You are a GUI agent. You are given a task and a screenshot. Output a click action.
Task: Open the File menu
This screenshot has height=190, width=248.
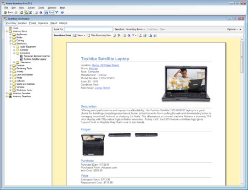(x=6, y=8)
